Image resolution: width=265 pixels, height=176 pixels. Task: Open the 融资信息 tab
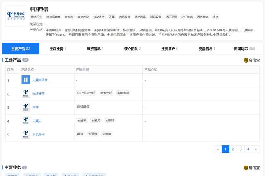click(x=95, y=49)
